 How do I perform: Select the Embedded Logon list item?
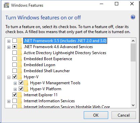(x=40, y=65)
